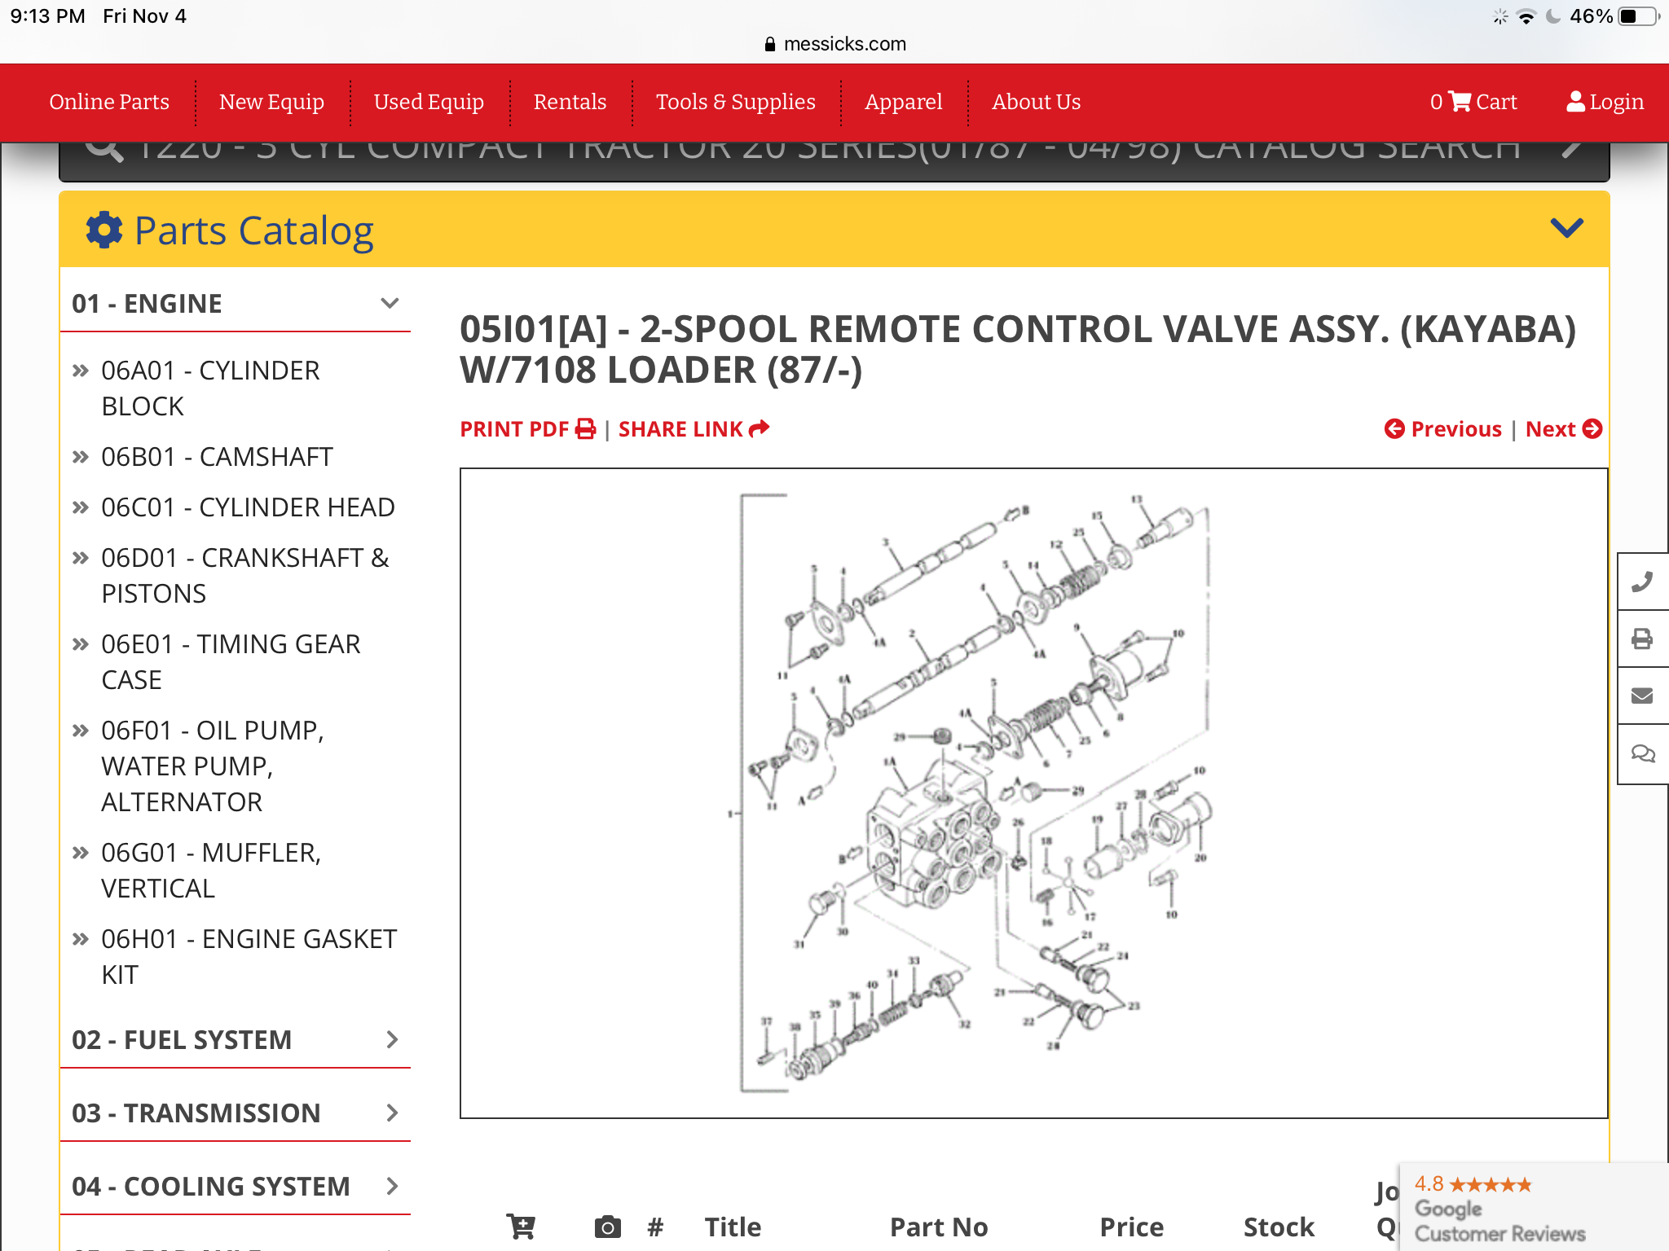1669x1251 pixels.
Task: Click the Parts Catalog gear icon
Action: click(104, 230)
